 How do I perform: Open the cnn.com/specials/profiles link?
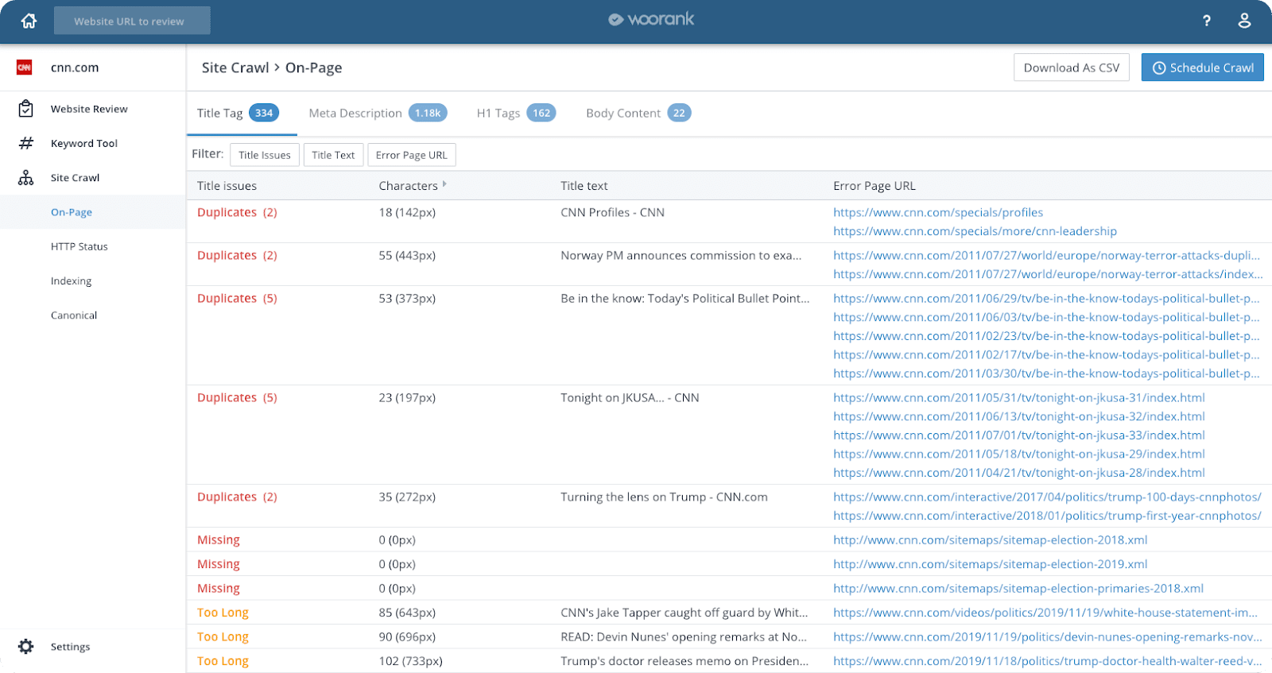pyautogui.click(x=938, y=212)
